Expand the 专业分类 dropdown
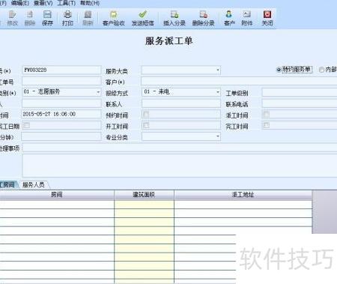This screenshot has height=284, width=337. coord(218,136)
